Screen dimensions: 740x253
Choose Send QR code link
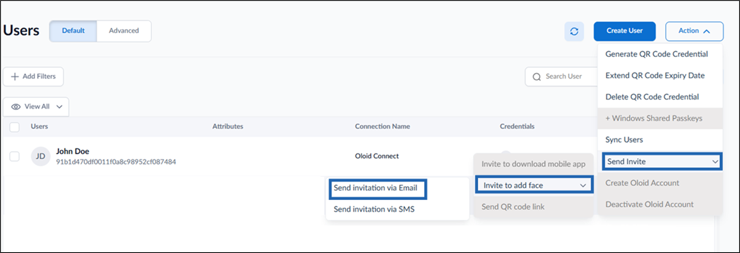coord(513,207)
